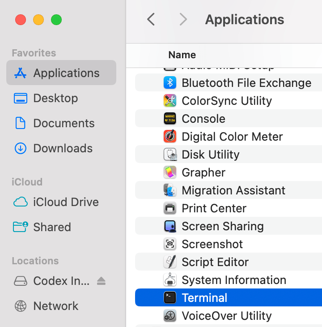Click the Screen Sharing icon

170,226
